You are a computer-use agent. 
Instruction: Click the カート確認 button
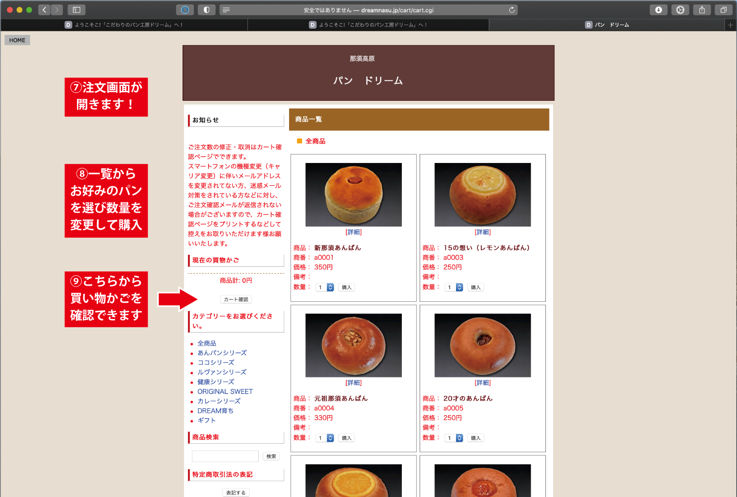[x=236, y=300]
